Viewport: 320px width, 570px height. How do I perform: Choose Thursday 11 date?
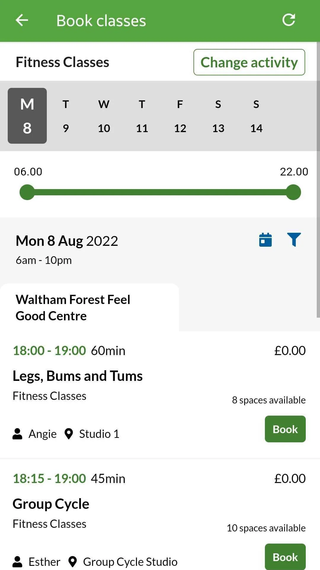pyautogui.click(x=142, y=116)
